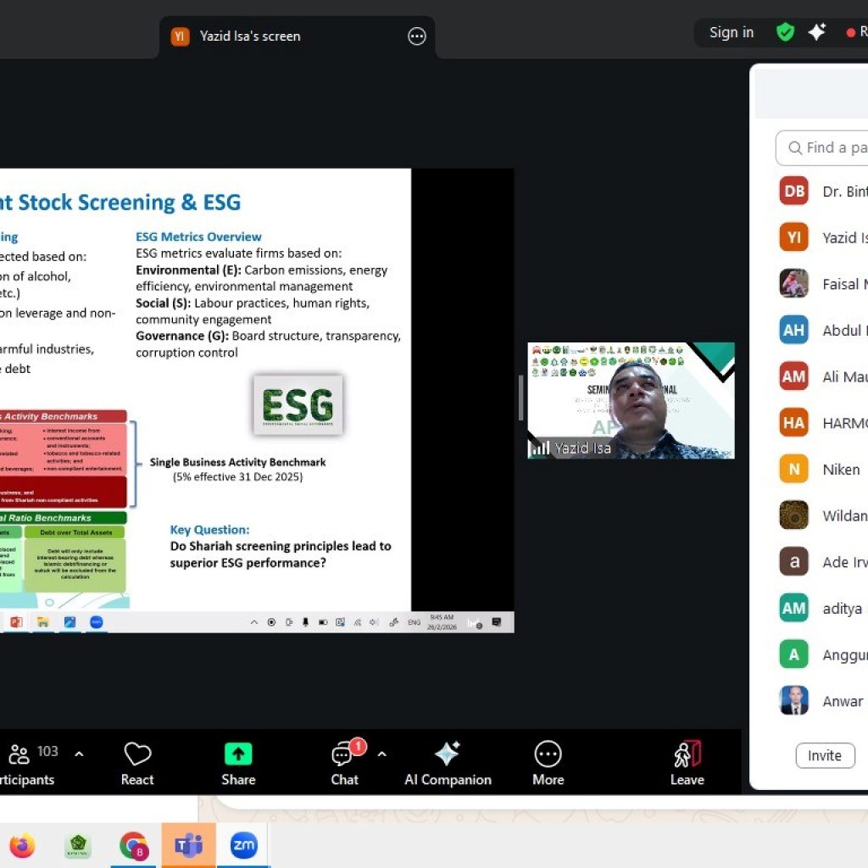868x868 pixels.
Task: Expand the Chat options chevron
Action: pyautogui.click(x=381, y=754)
